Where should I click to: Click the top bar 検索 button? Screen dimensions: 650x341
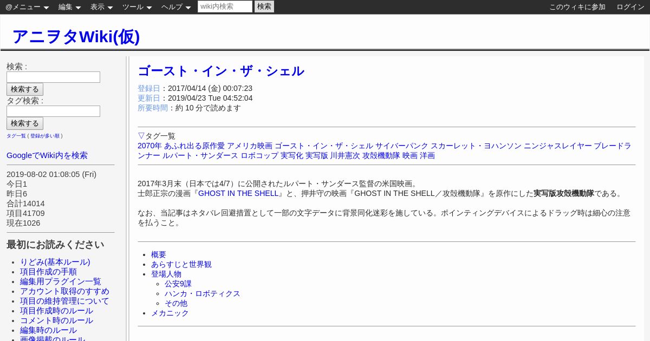(264, 6)
